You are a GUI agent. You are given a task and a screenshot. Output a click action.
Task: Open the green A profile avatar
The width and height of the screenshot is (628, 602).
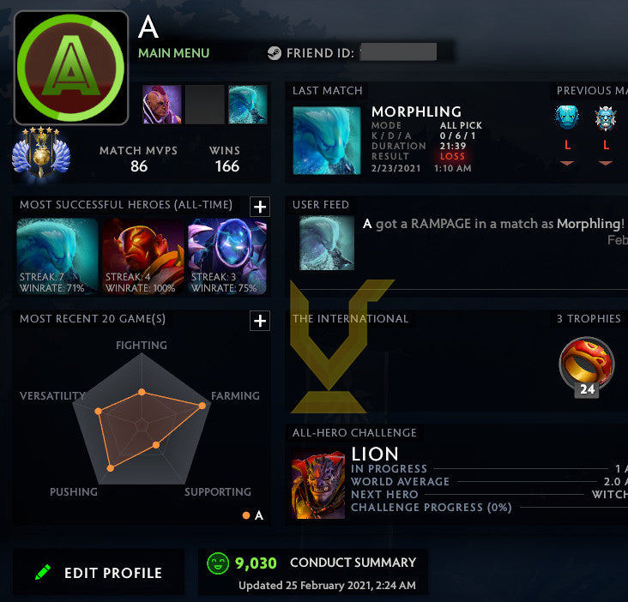(x=71, y=68)
